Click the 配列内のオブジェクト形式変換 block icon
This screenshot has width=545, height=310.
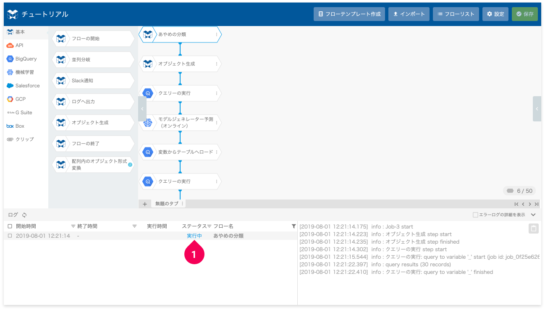click(x=61, y=165)
